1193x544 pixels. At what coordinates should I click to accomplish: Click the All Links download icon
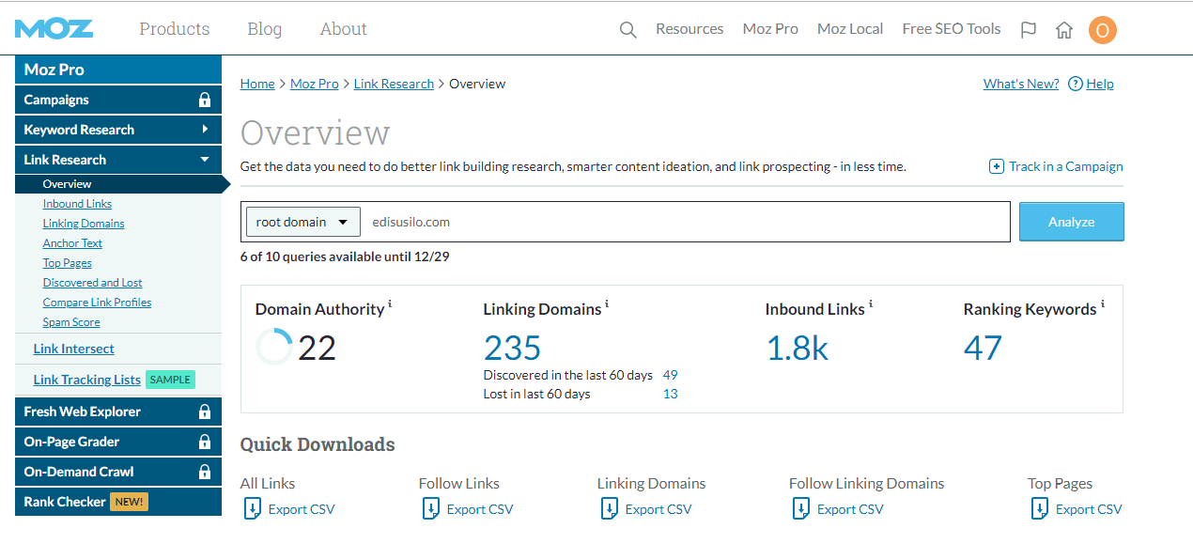252,509
